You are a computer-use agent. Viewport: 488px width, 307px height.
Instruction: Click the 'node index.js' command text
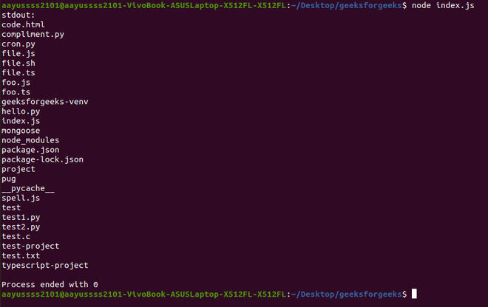[443, 6]
